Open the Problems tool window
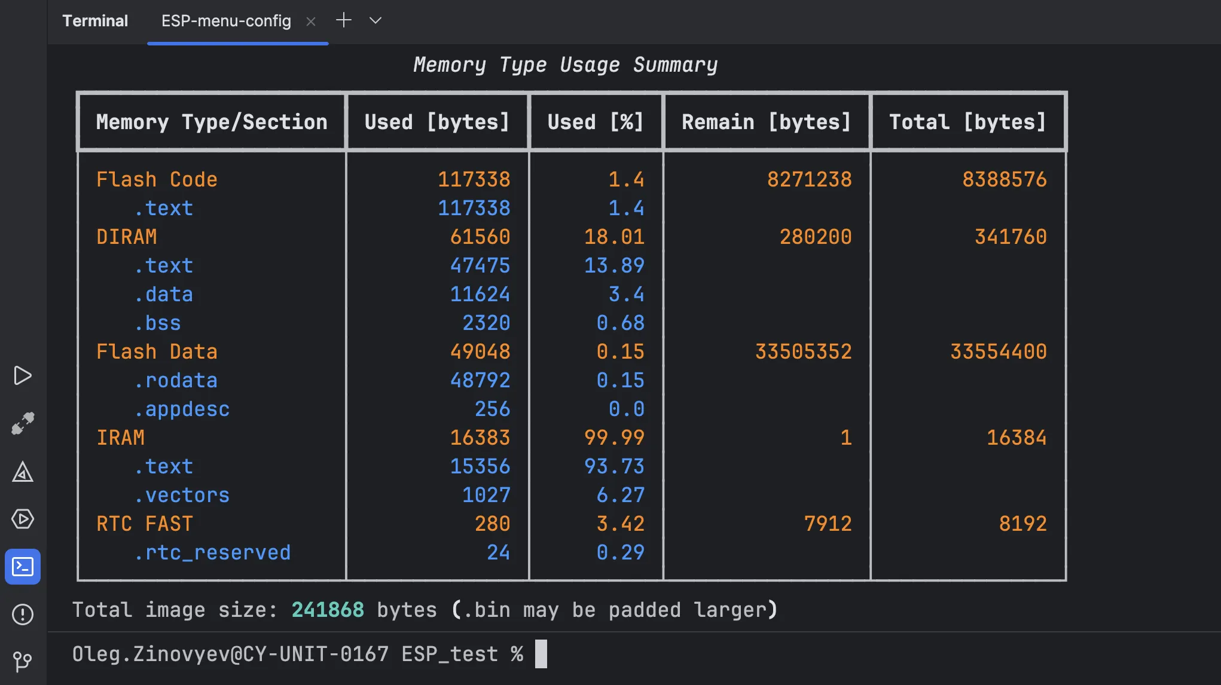1221x685 pixels. pos(23,614)
